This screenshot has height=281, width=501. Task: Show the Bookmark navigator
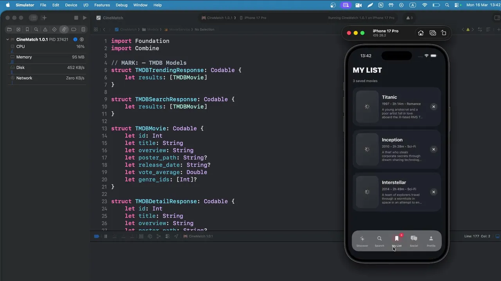[27, 29]
